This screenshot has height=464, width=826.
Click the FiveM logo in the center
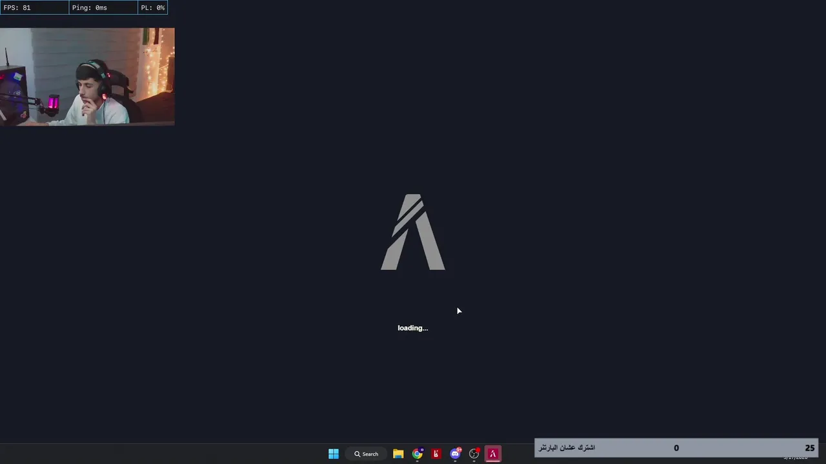coord(413,232)
